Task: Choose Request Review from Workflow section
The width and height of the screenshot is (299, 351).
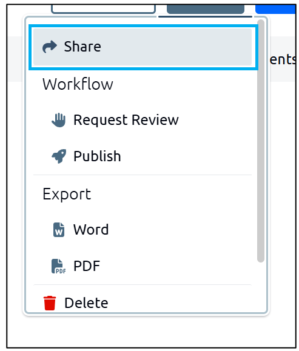Action: click(x=143, y=120)
